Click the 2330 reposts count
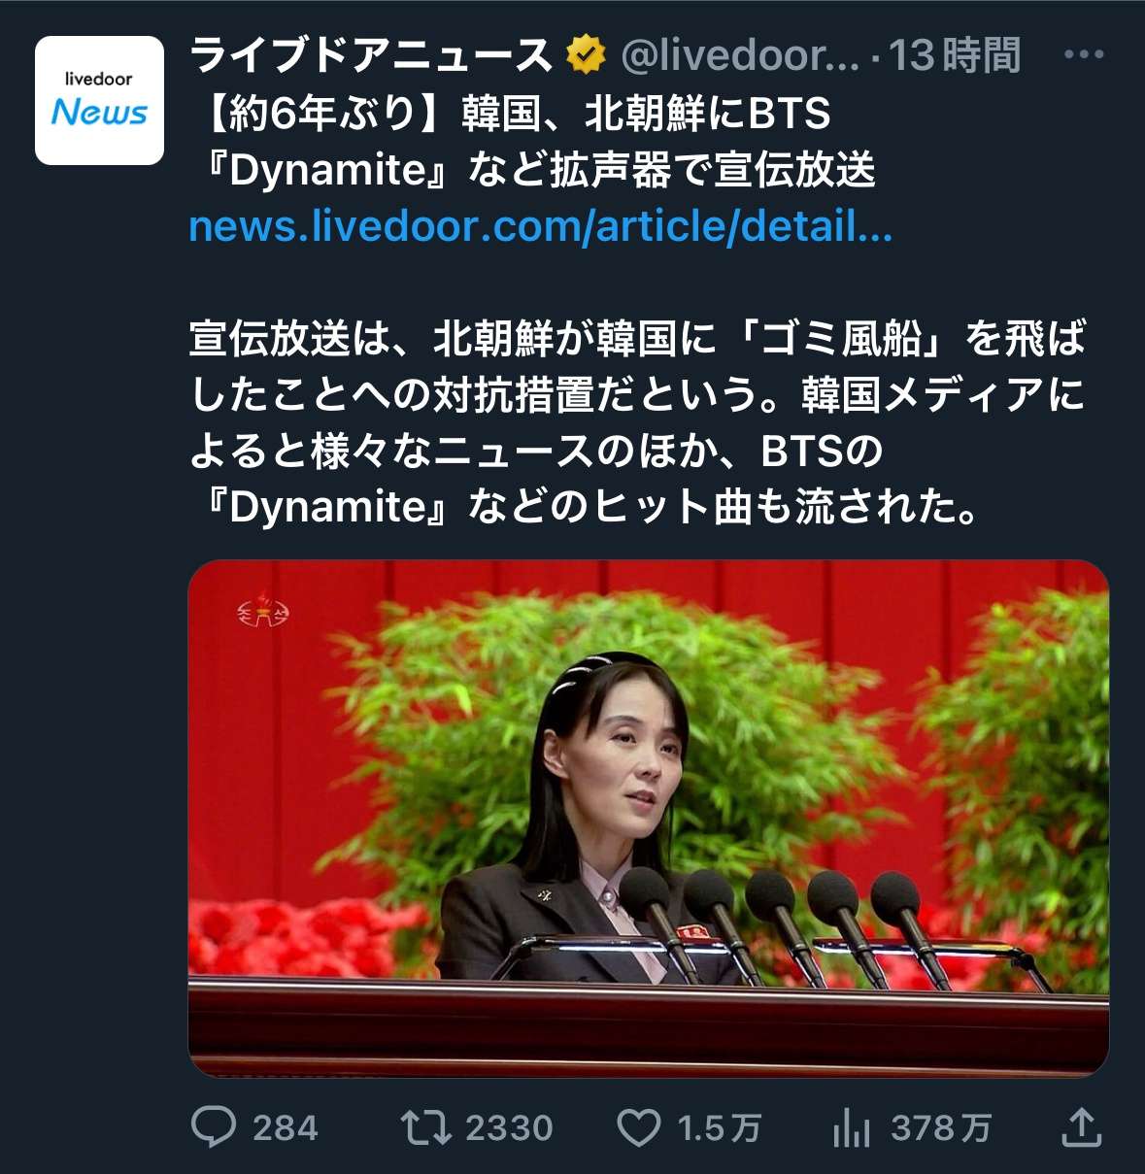The height and width of the screenshot is (1174, 1145). click(x=509, y=1128)
